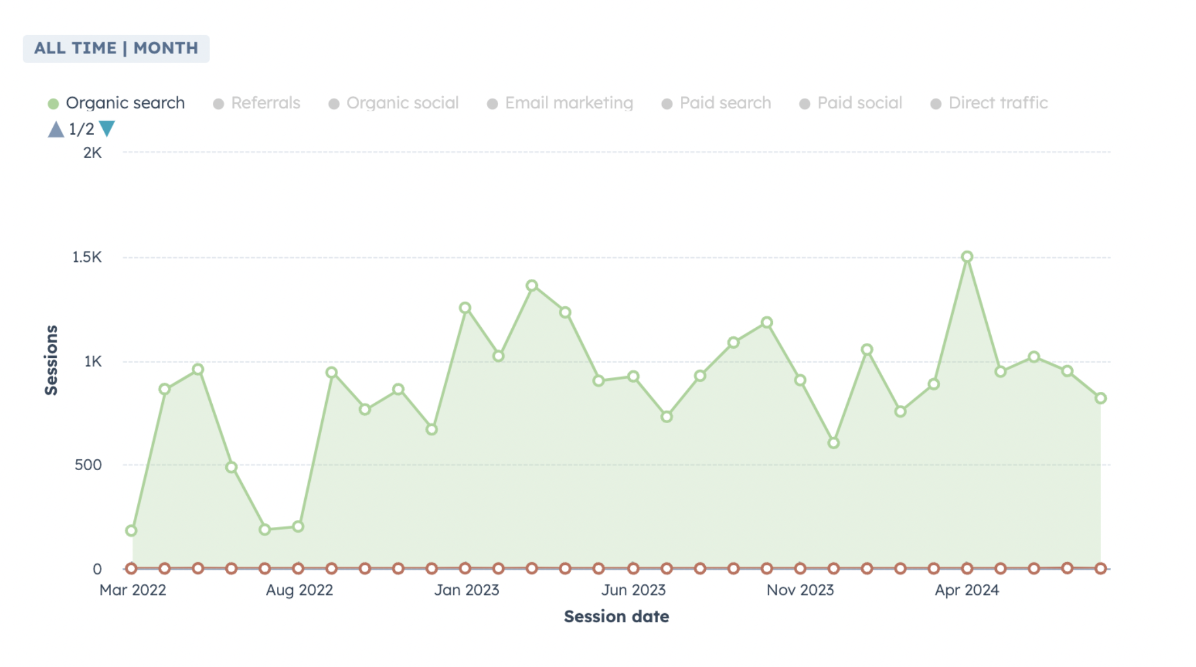The height and width of the screenshot is (667, 1196).
Task: Go to next legend page arrow
Action: pos(107,129)
